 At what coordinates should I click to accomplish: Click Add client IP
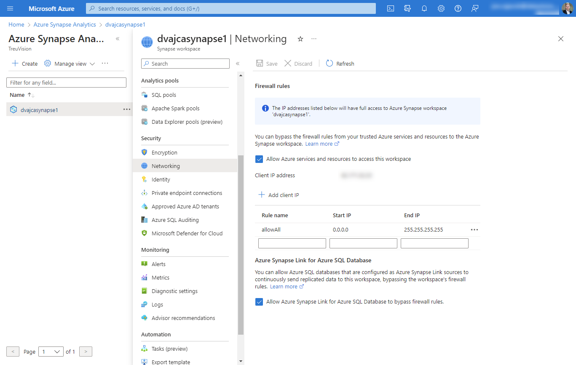(279, 195)
